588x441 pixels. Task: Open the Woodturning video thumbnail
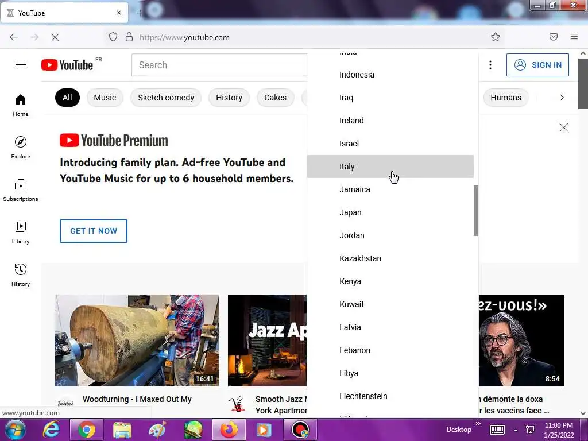[137, 340]
